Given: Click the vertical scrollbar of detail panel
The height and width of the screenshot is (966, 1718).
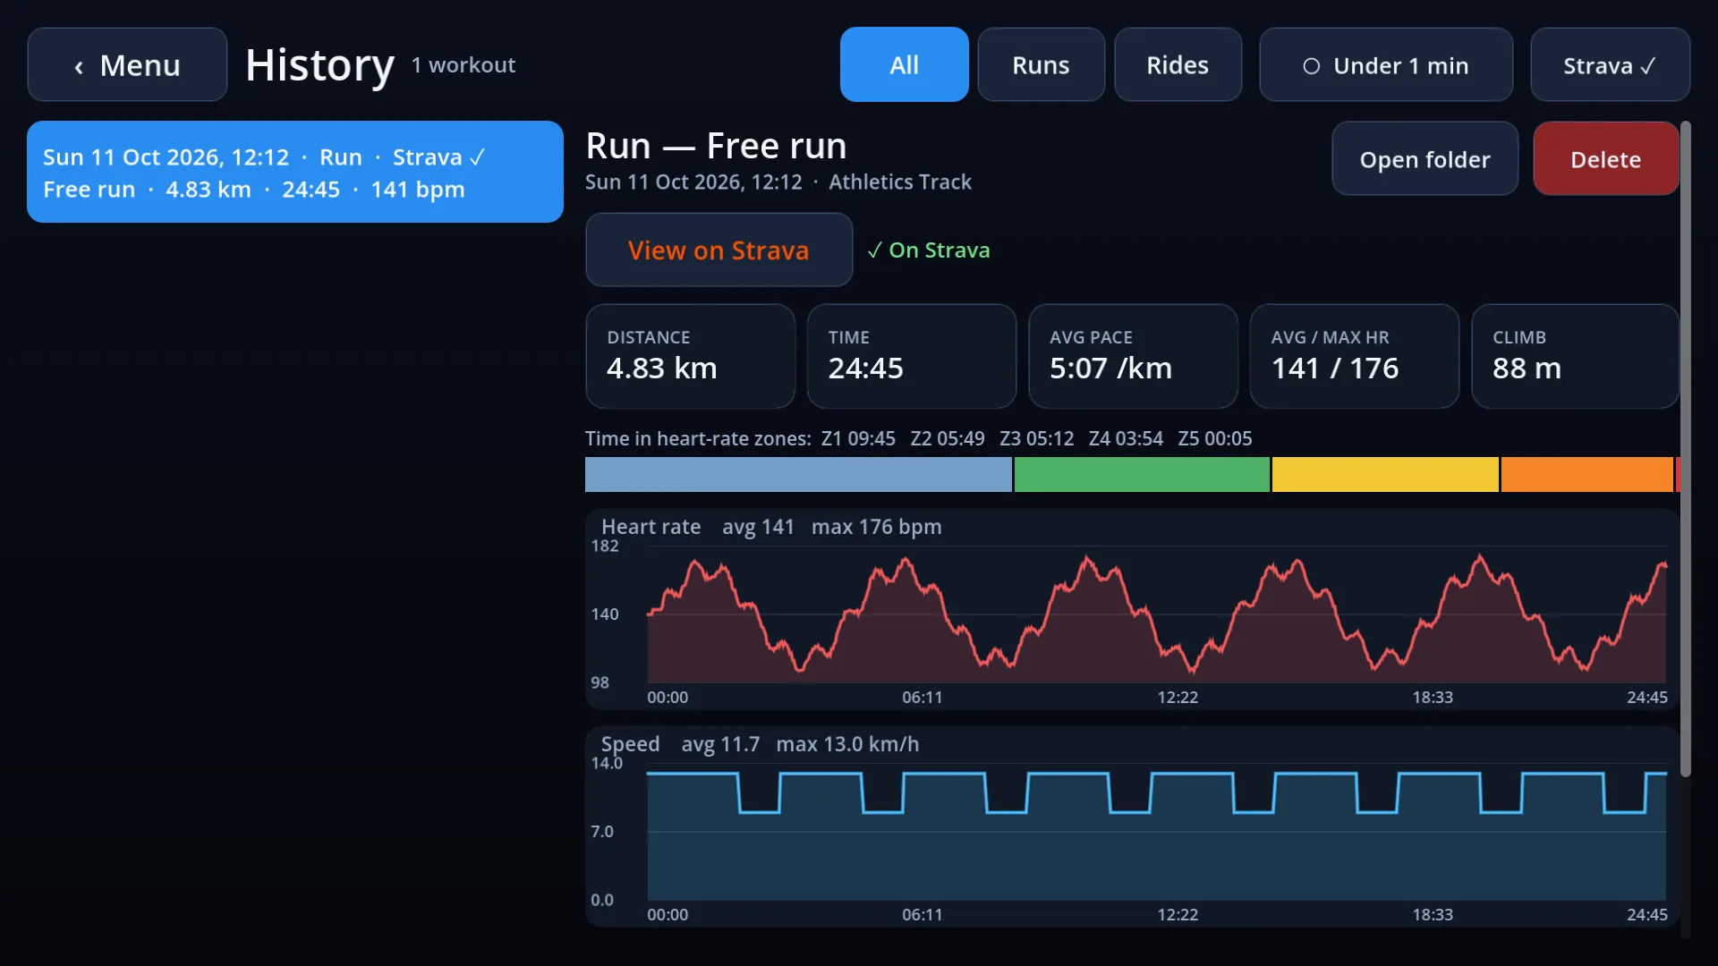Looking at the screenshot, I should click(x=1686, y=449).
